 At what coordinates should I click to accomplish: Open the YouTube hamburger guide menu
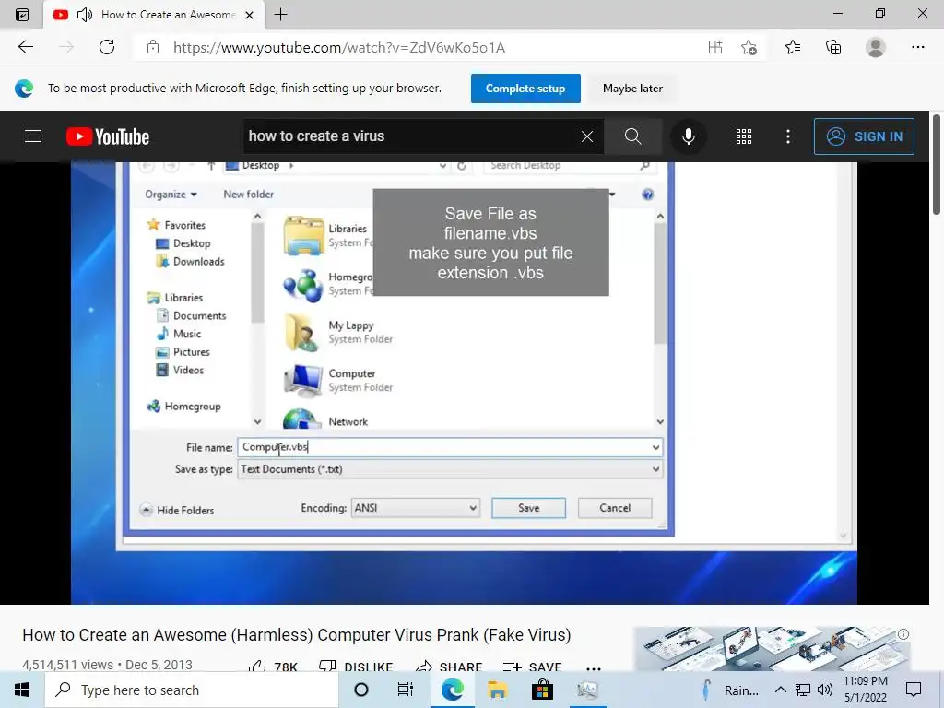click(33, 136)
